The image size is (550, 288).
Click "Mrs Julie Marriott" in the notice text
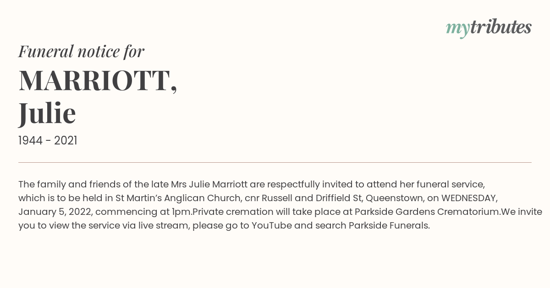point(209,184)
